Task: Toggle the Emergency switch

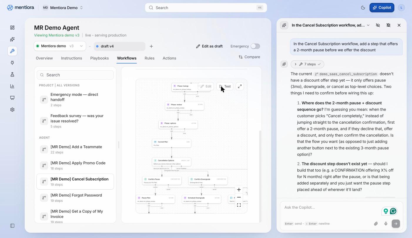Action: pyautogui.click(x=255, y=46)
